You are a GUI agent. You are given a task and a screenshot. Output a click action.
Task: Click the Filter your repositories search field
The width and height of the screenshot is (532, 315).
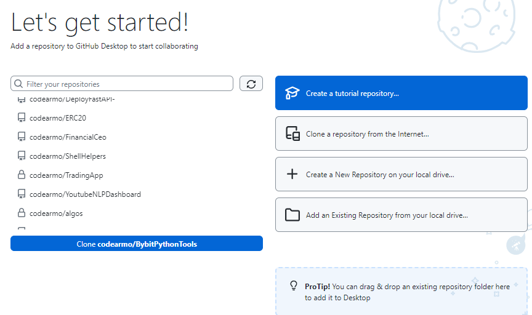click(x=122, y=84)
